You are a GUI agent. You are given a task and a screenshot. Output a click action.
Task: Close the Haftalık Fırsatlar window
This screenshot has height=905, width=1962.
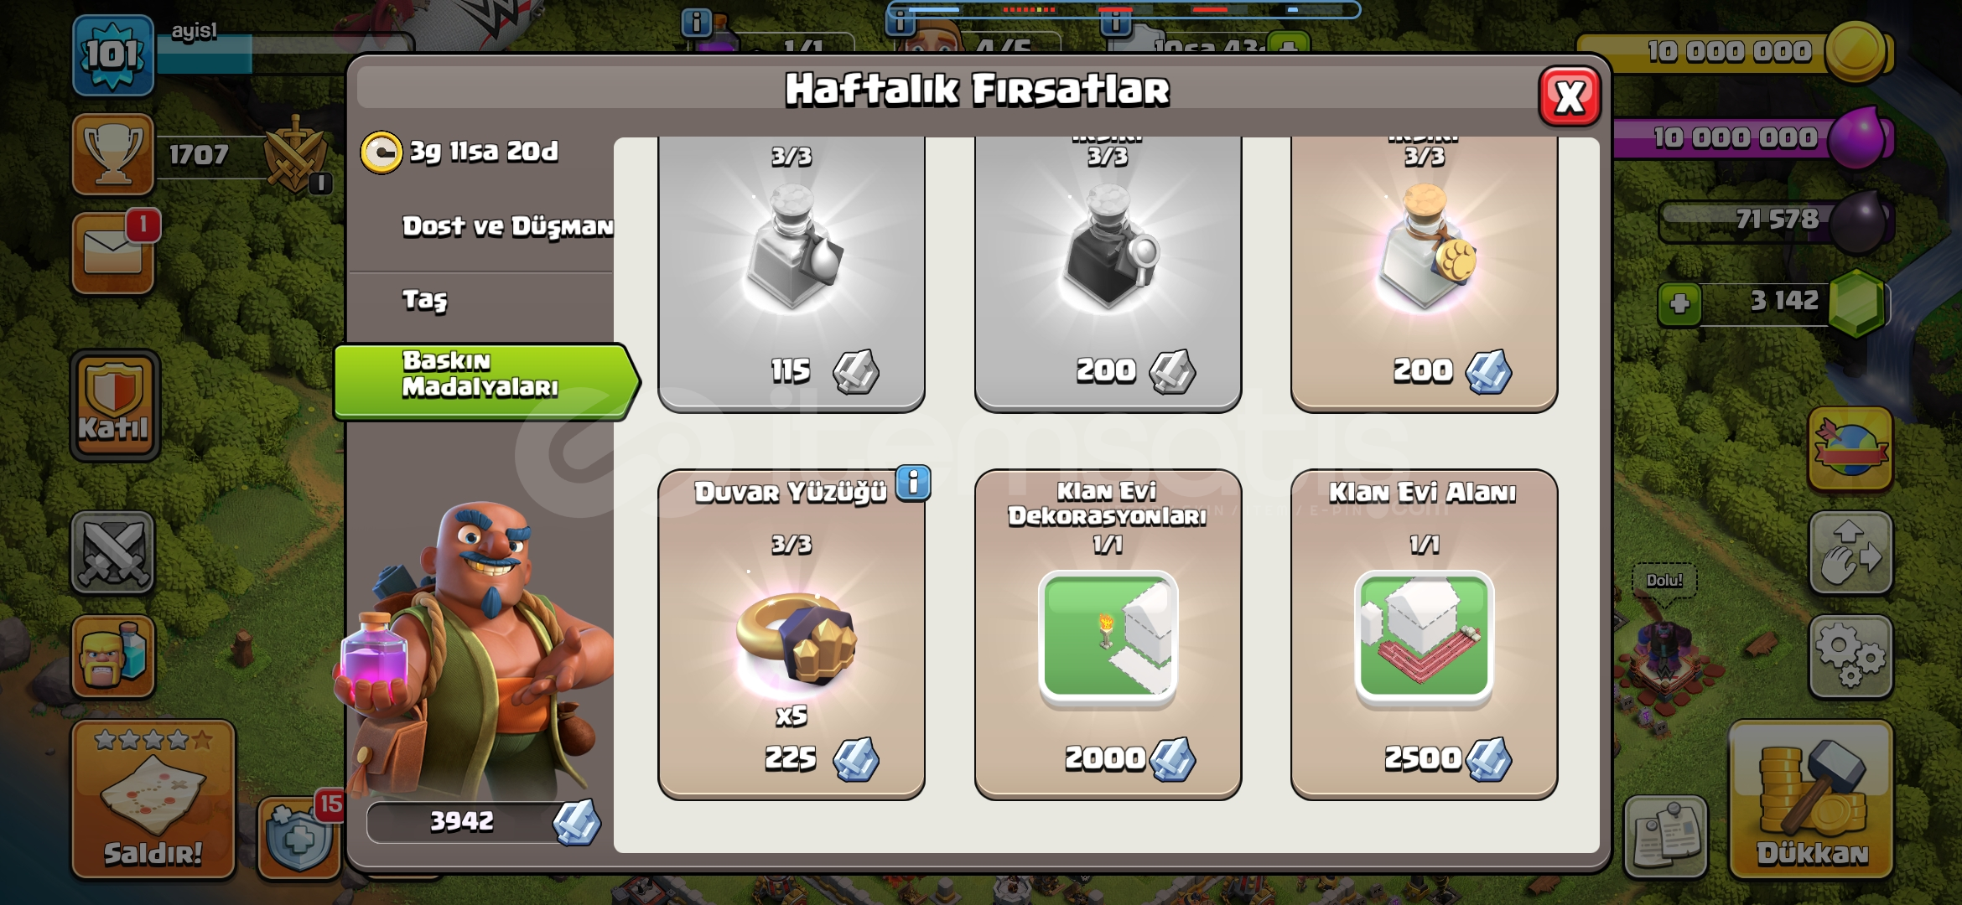tap(1570, 96)
